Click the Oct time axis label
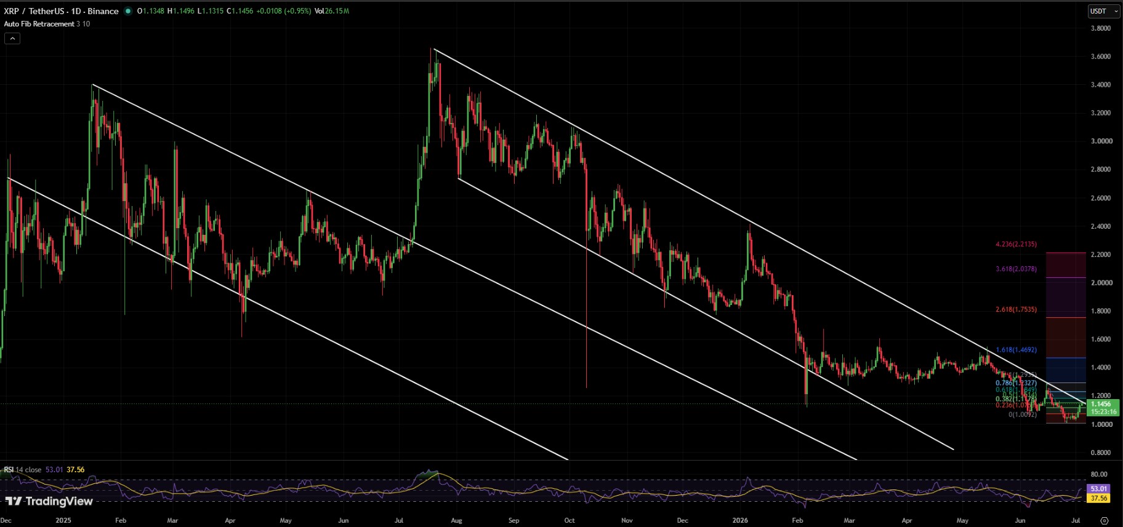The height and width of the screenshot is (527, 1123). 570,520
